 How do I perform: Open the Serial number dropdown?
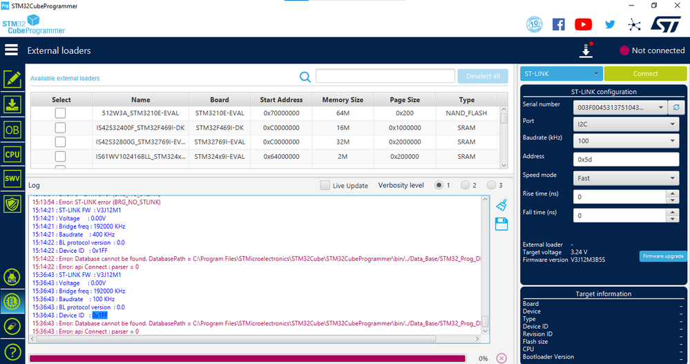click(x=620, y=107)
